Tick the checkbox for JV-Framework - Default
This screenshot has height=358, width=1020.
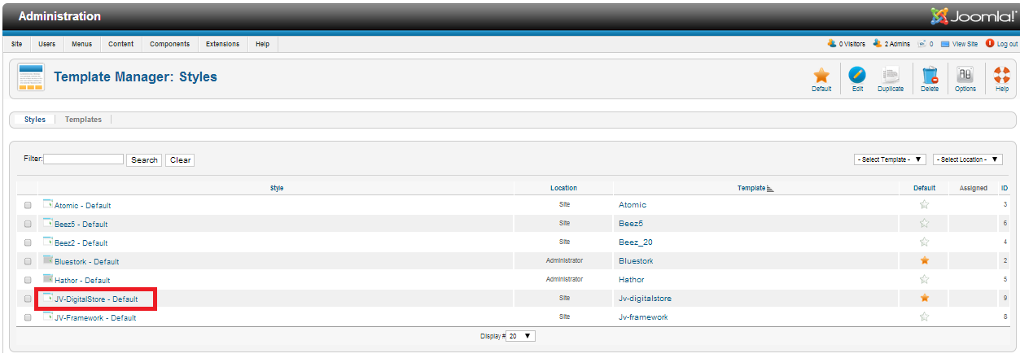pyautogui.click(x=28, y=317)
